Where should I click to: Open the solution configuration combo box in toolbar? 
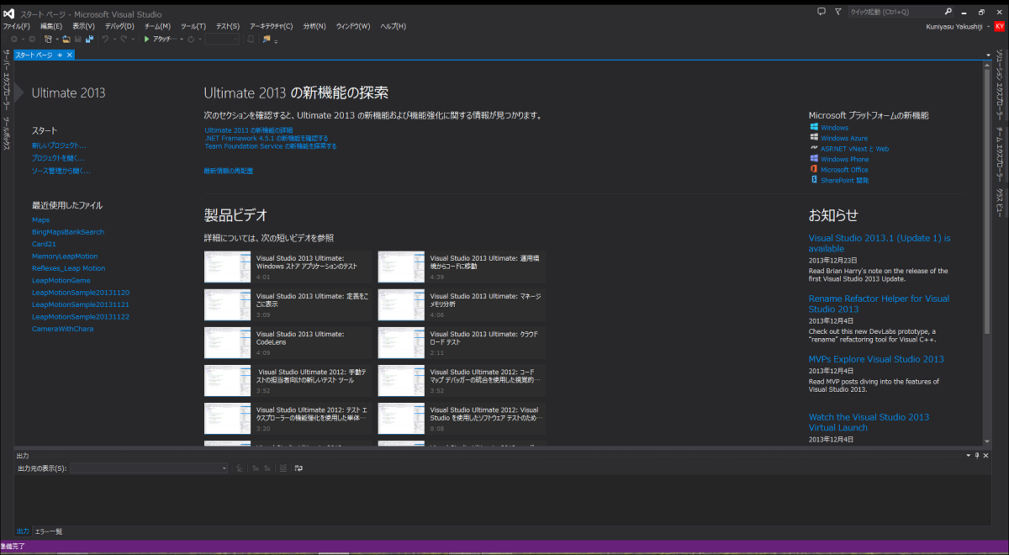pyautogui.click(x=223, y=40)
